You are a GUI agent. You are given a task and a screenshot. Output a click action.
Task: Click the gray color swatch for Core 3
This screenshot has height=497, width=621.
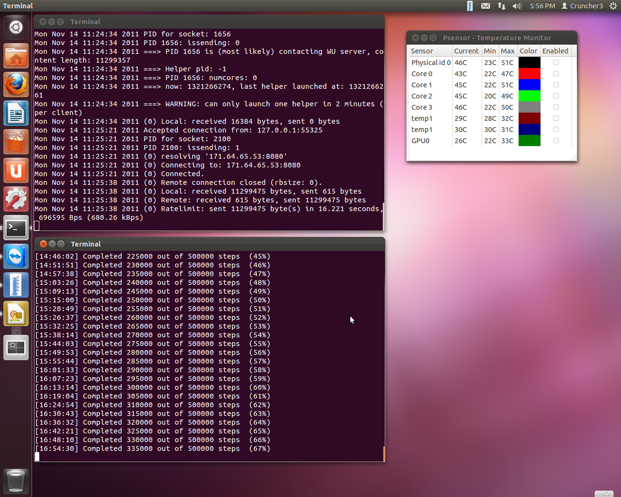[x=529, y=107]
